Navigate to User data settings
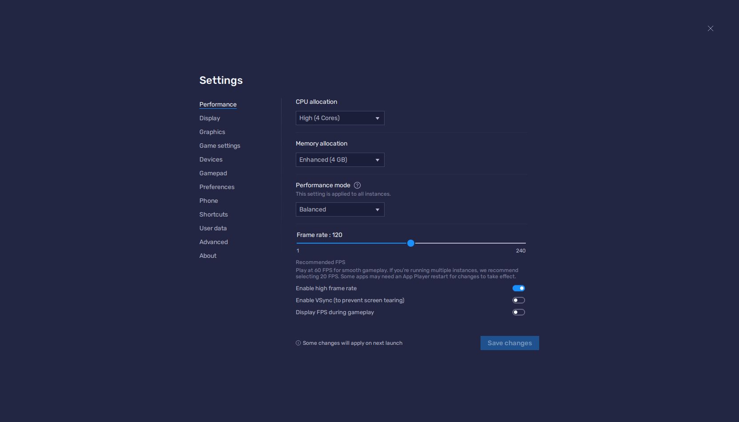739x422 pixels. 213,228
